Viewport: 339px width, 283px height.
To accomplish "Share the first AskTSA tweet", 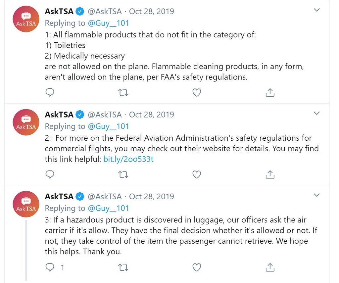I will 270,92.
